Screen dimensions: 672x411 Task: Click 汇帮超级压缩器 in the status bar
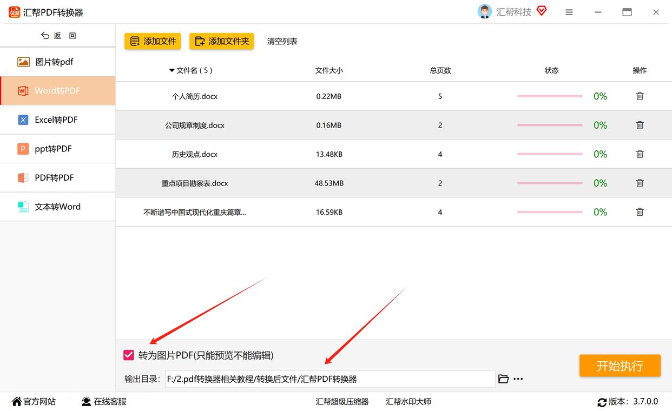point(342,402)
